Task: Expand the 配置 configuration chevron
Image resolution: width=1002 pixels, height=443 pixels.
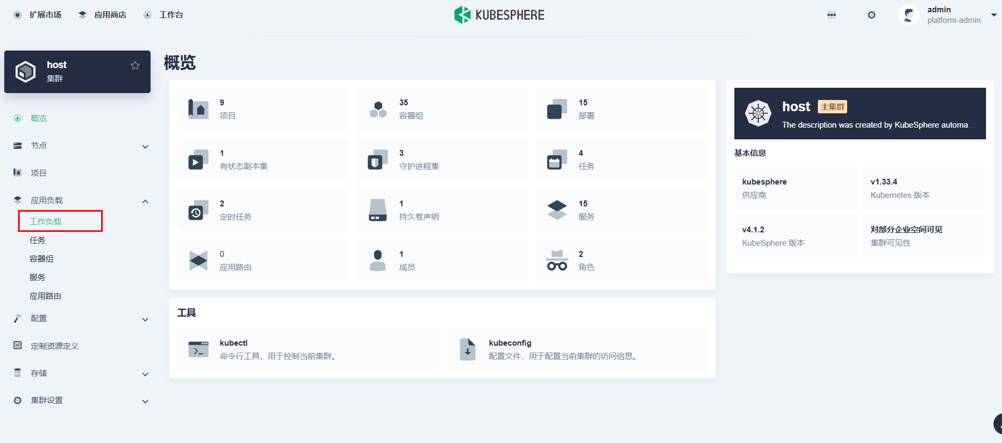Action: click(x=145, y=320)
